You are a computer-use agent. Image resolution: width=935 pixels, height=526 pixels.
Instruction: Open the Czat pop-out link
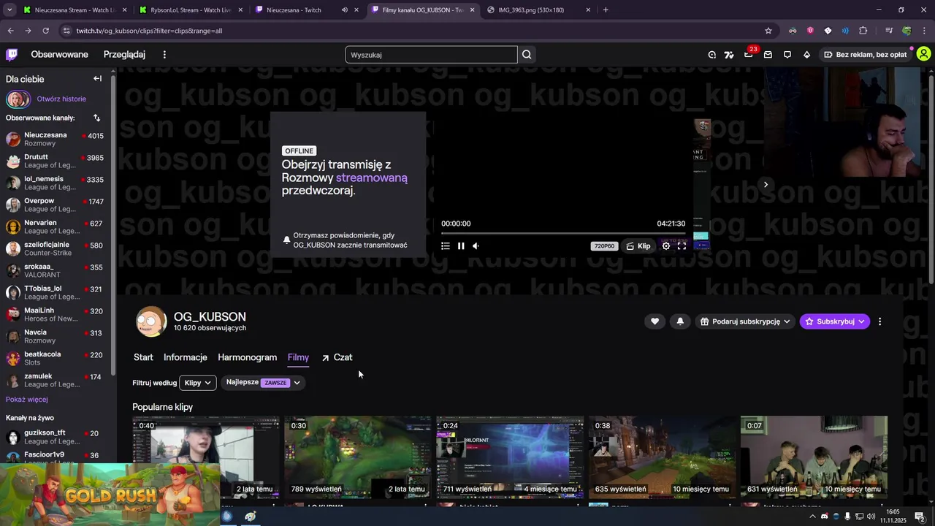(337, 357)
